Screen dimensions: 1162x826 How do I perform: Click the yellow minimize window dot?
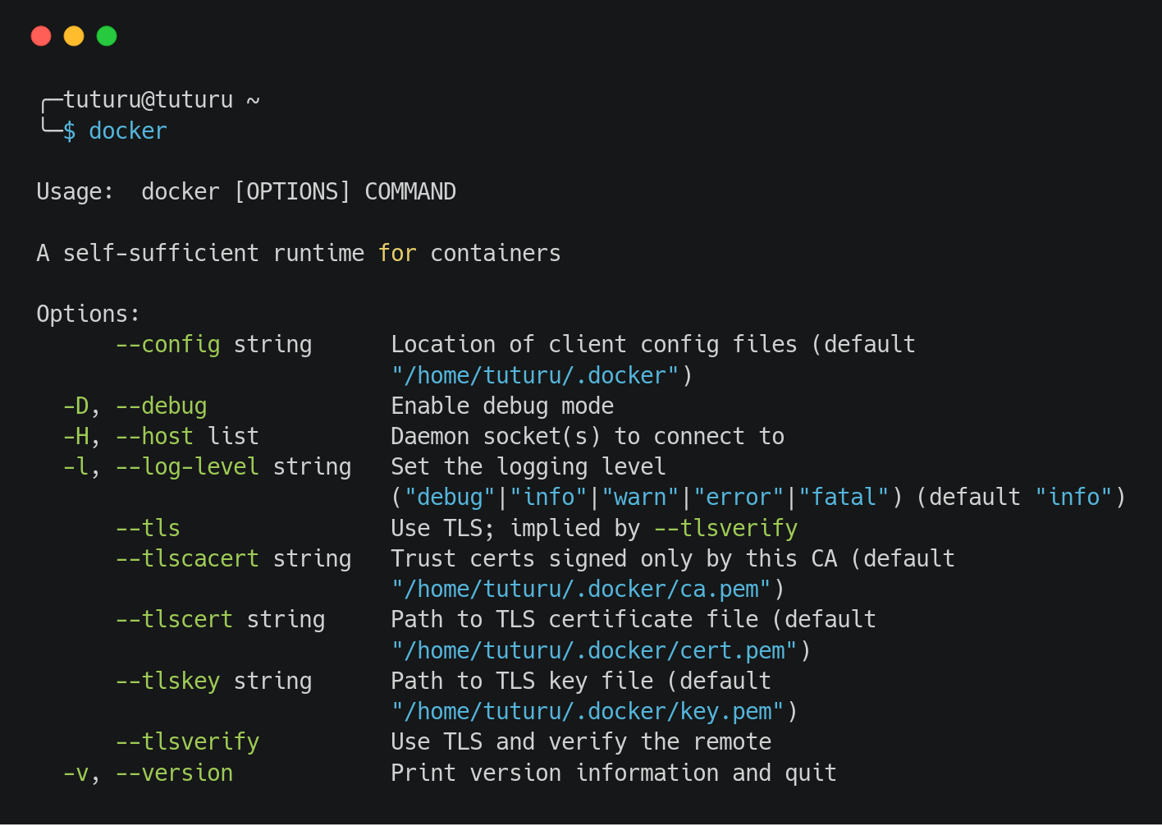(74, 36)
